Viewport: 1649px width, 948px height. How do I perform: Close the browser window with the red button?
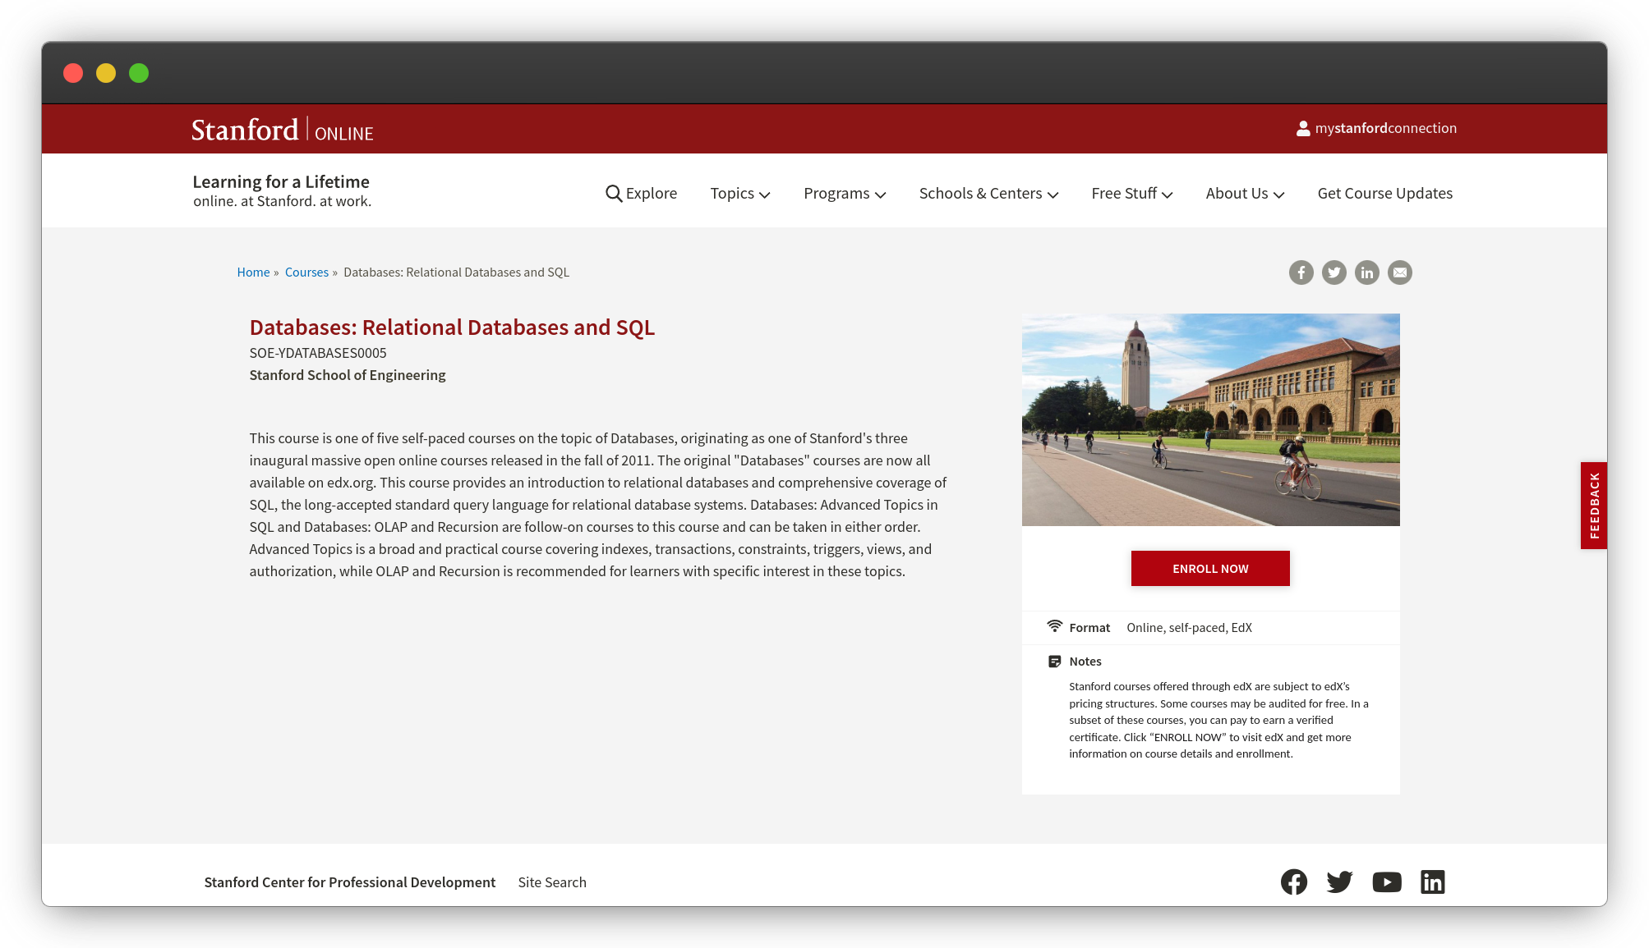[73, 73]
